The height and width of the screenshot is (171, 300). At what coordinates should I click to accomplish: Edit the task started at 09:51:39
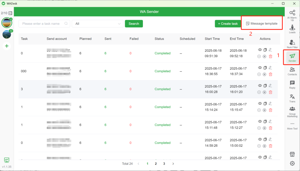coord(270,50)
